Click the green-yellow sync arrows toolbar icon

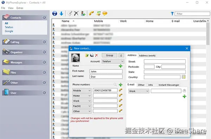[x=98, y=13]
